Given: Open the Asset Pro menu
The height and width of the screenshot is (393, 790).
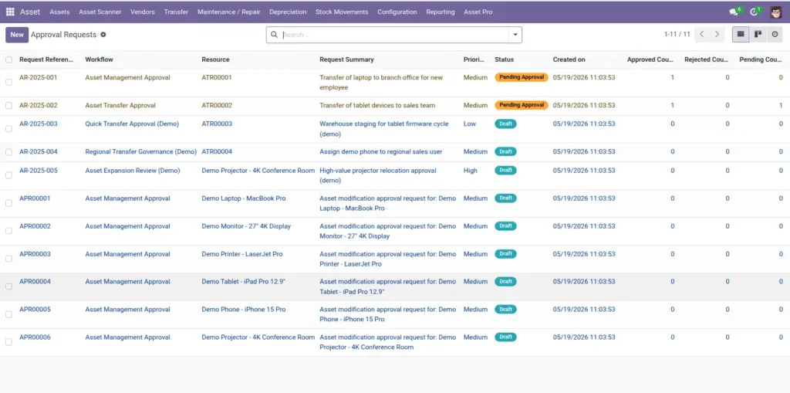Looking at the screenshot, I should tap(478, 12).
